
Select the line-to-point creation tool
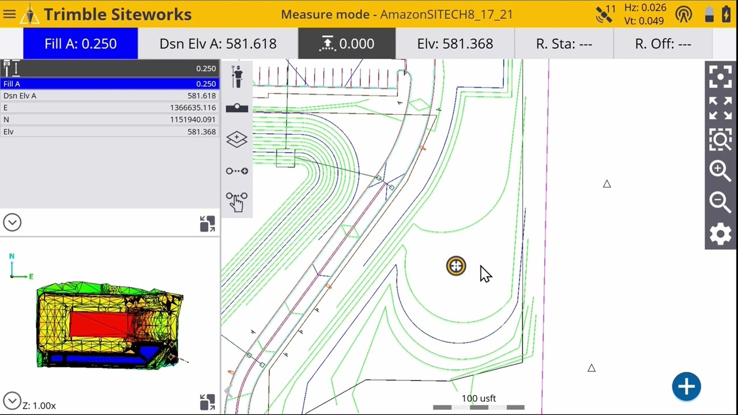[237, 171]
